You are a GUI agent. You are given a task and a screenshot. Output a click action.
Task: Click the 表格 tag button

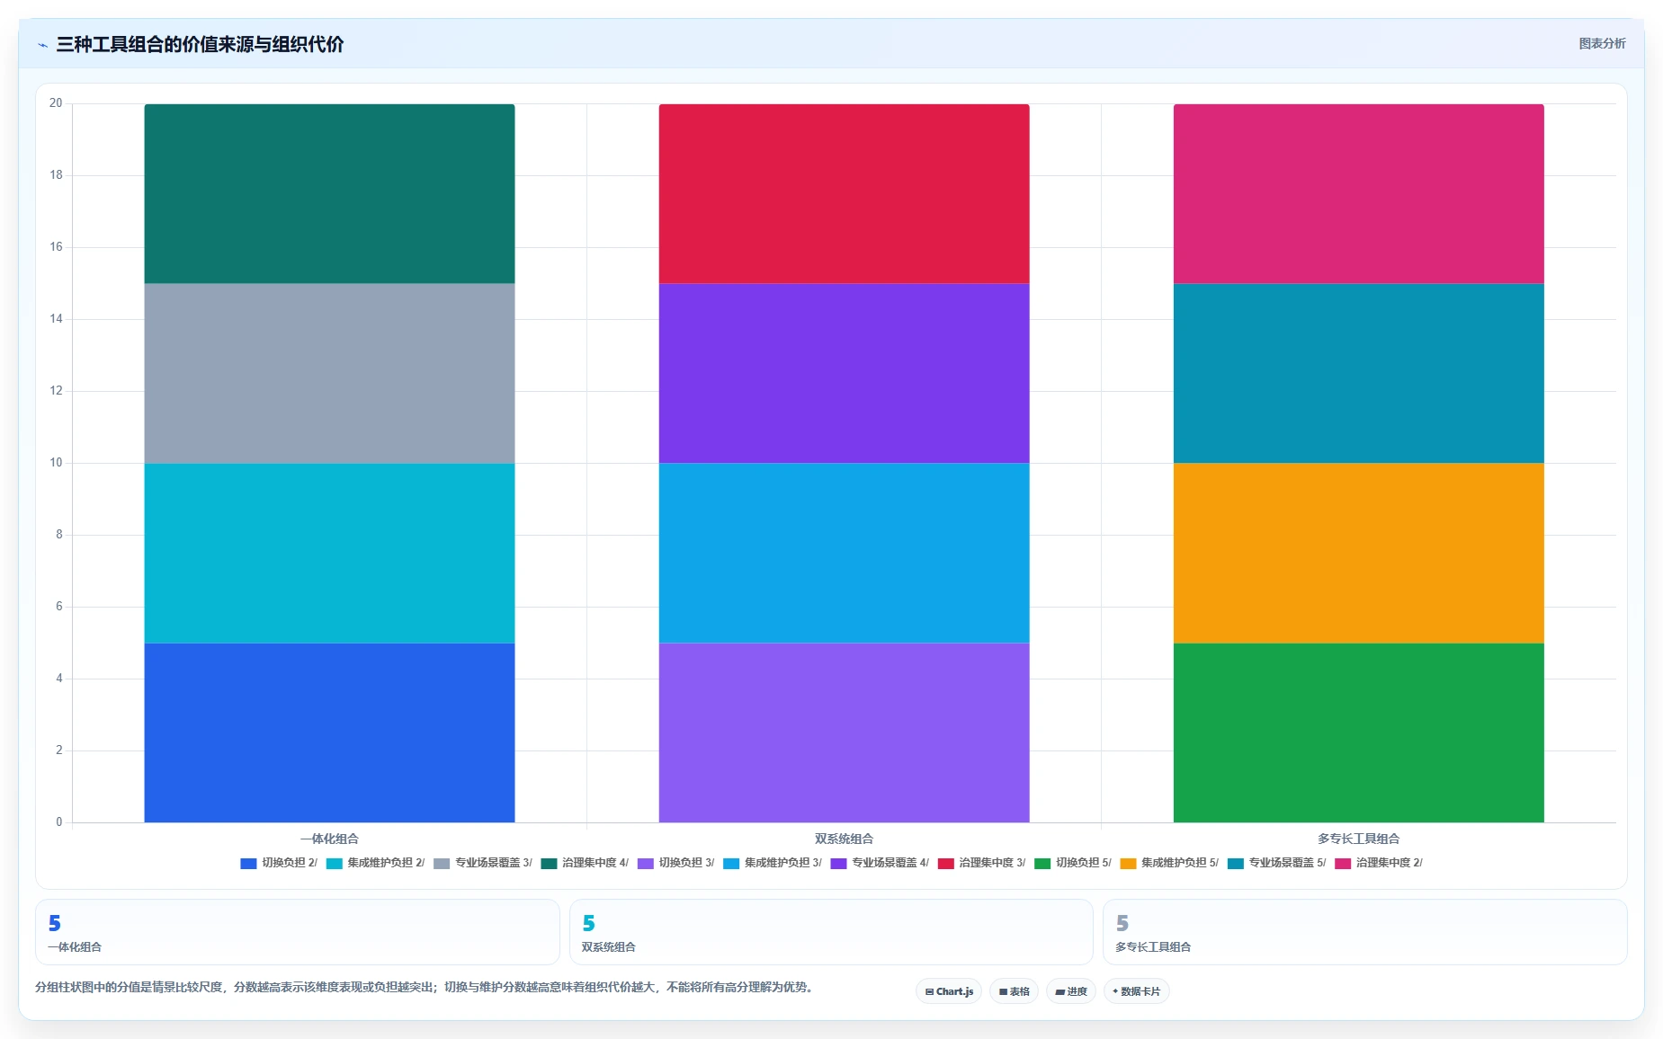pos(1014,991)
